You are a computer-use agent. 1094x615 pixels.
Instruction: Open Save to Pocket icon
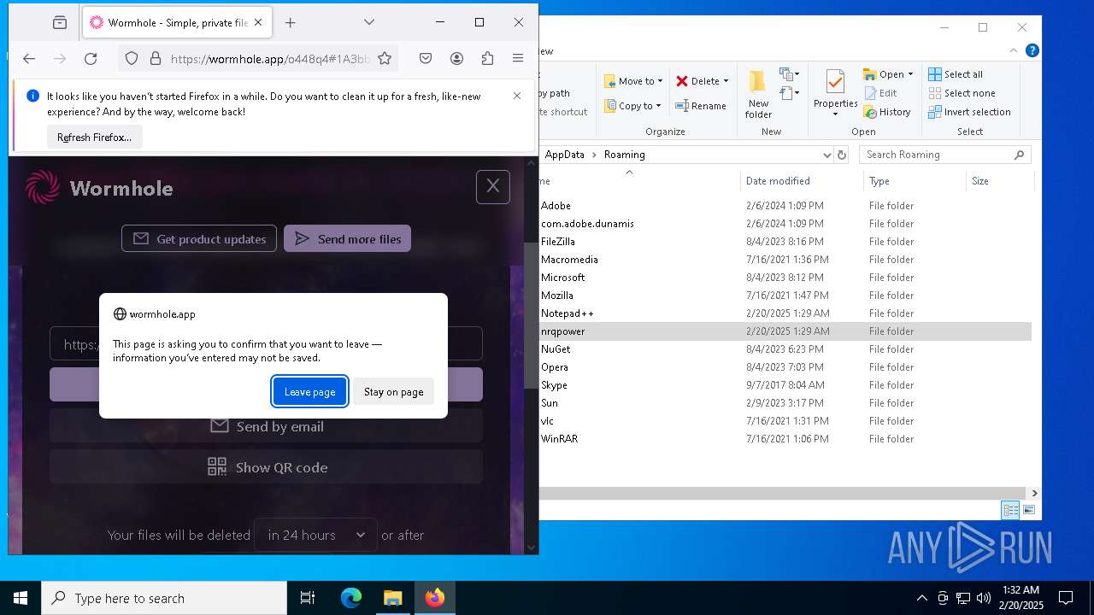coord(426,58)
